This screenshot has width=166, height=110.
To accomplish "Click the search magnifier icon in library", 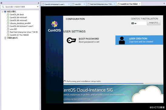I will pos(3,7).
